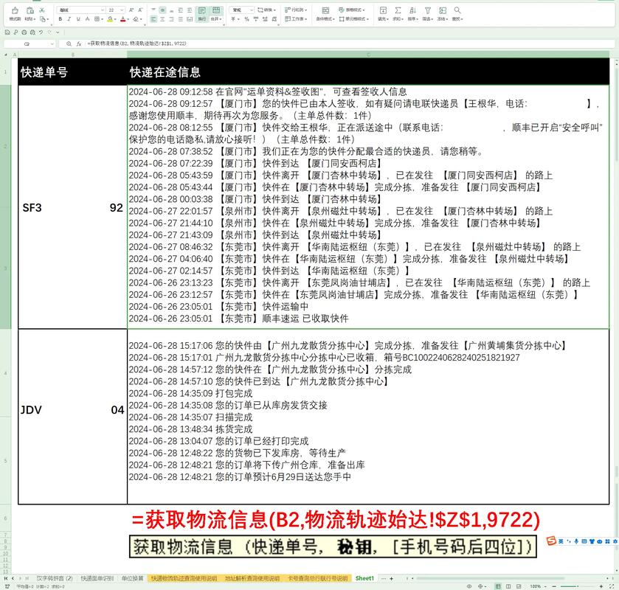Switch to sheet tab 单位换算

tap(132, 578)
